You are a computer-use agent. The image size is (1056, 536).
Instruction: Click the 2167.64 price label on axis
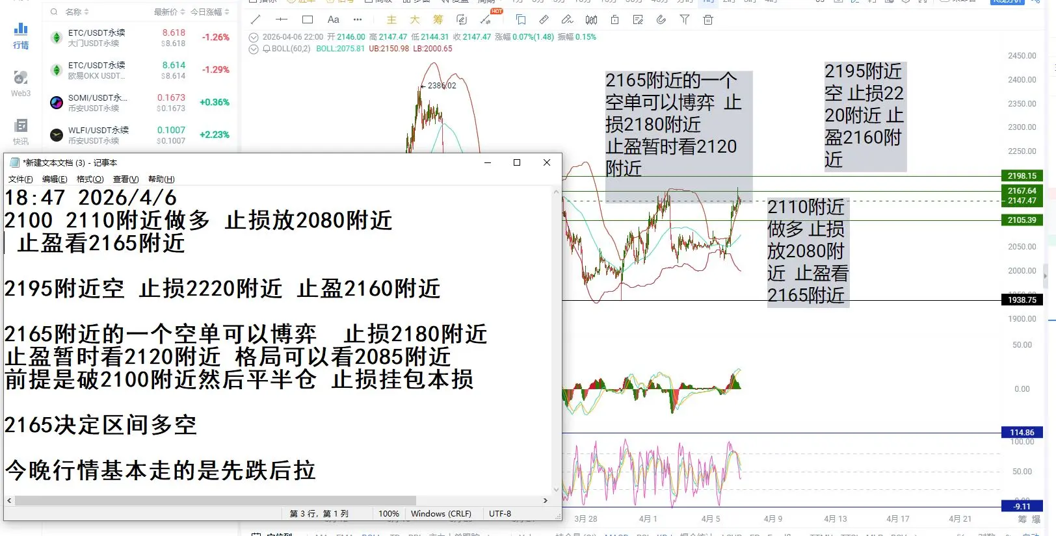tap(1022, 191)
